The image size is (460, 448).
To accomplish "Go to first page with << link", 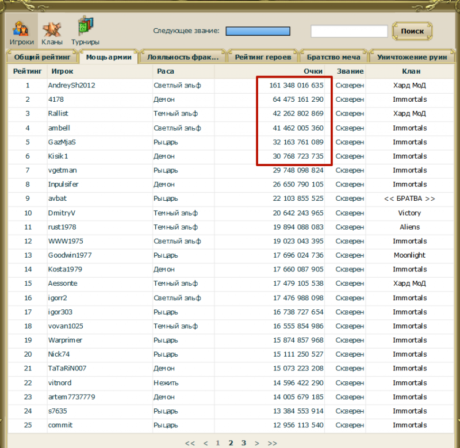I will click(190, 443).
